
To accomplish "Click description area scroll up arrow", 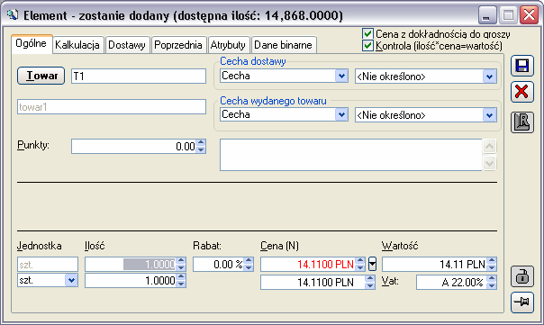I will [489, 147].
